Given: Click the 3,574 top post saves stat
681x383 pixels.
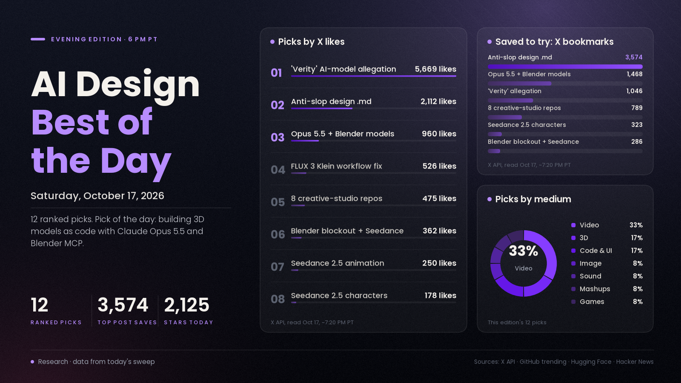Looking at the screenshot, I should pyautogui.click(x=127, y=311).
